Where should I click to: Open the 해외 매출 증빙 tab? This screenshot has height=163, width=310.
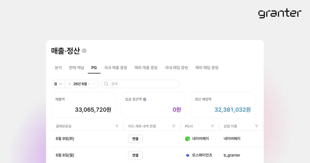coord(146,68)
